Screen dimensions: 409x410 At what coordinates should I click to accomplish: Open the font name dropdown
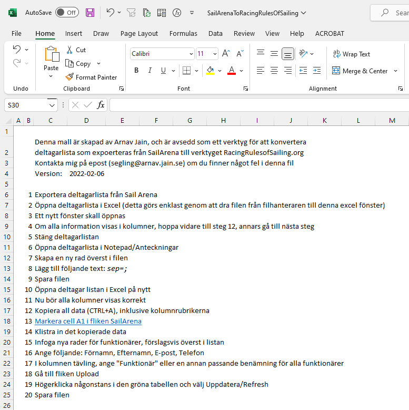point(191,54)
